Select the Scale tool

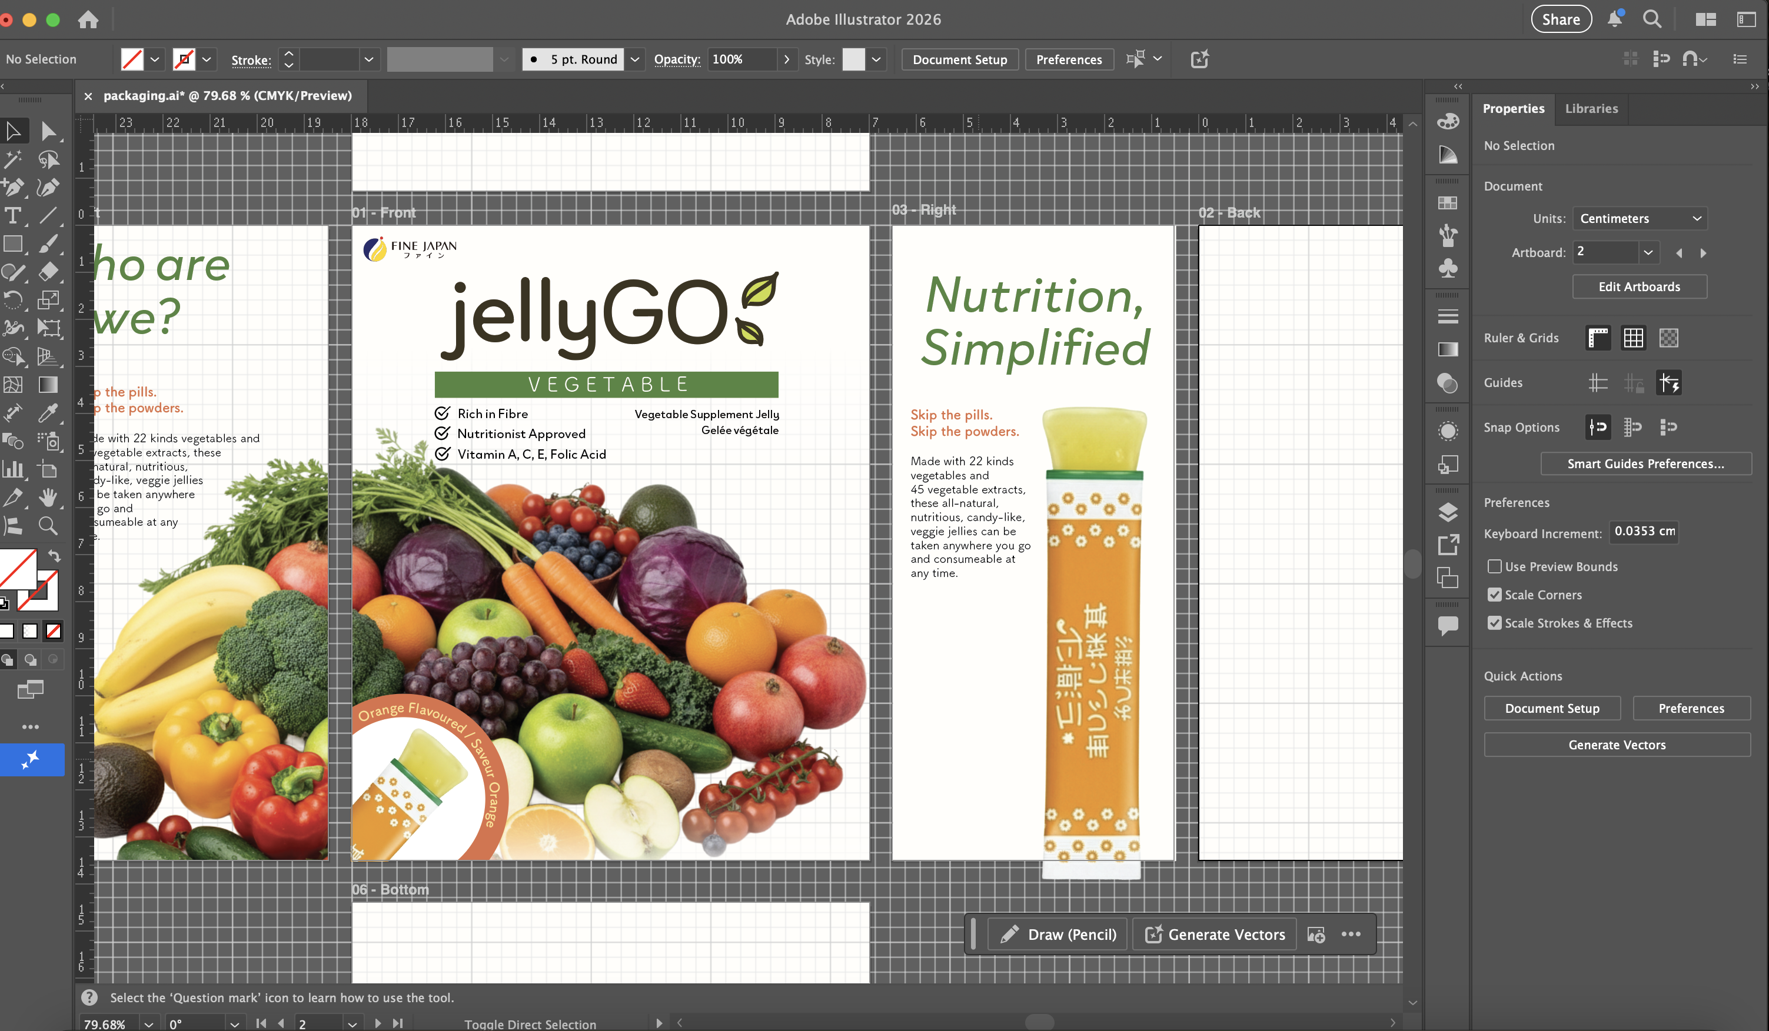pyautogui.click(x=48, y=299)
